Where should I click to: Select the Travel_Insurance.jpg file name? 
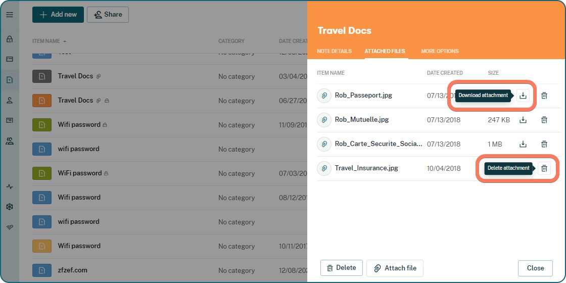(x=366, y=168)
